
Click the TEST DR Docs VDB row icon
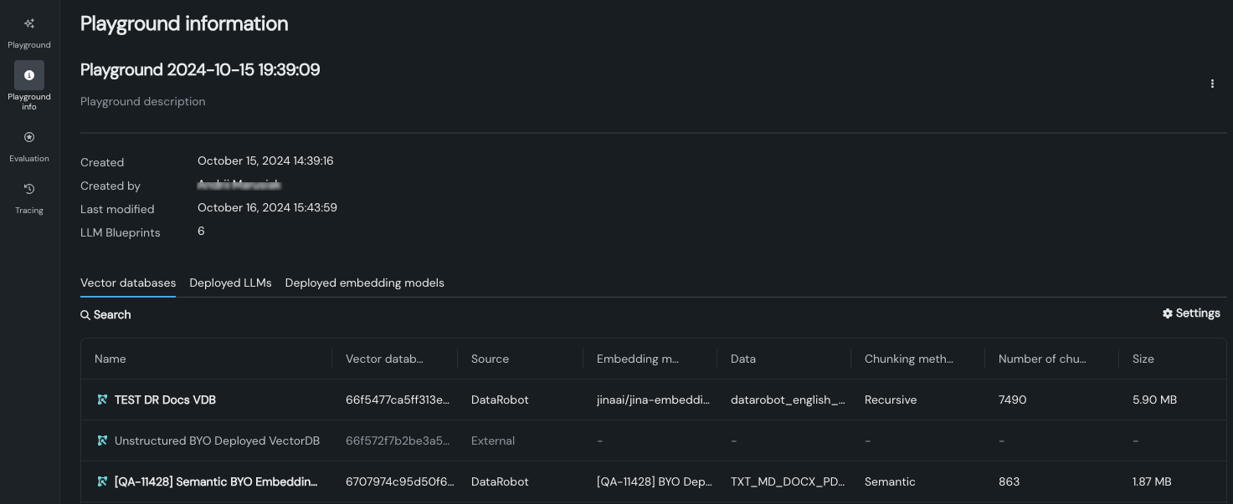pyautogui.click(x=102, y=400)
